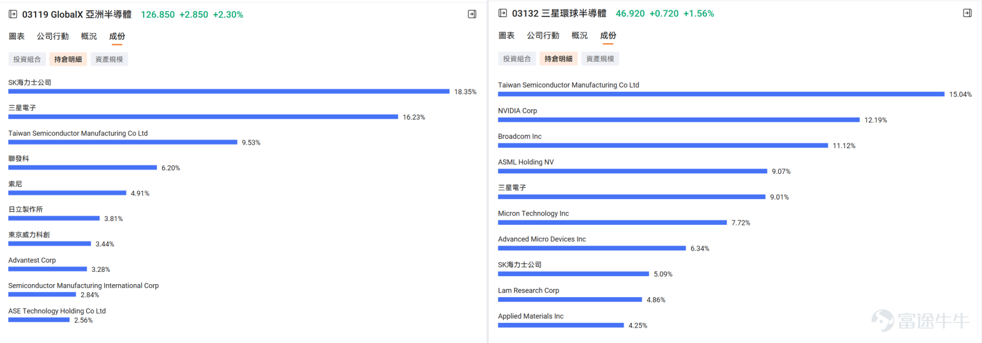Open 圖表 tab in 03132 panel

(x=506, y=36)
